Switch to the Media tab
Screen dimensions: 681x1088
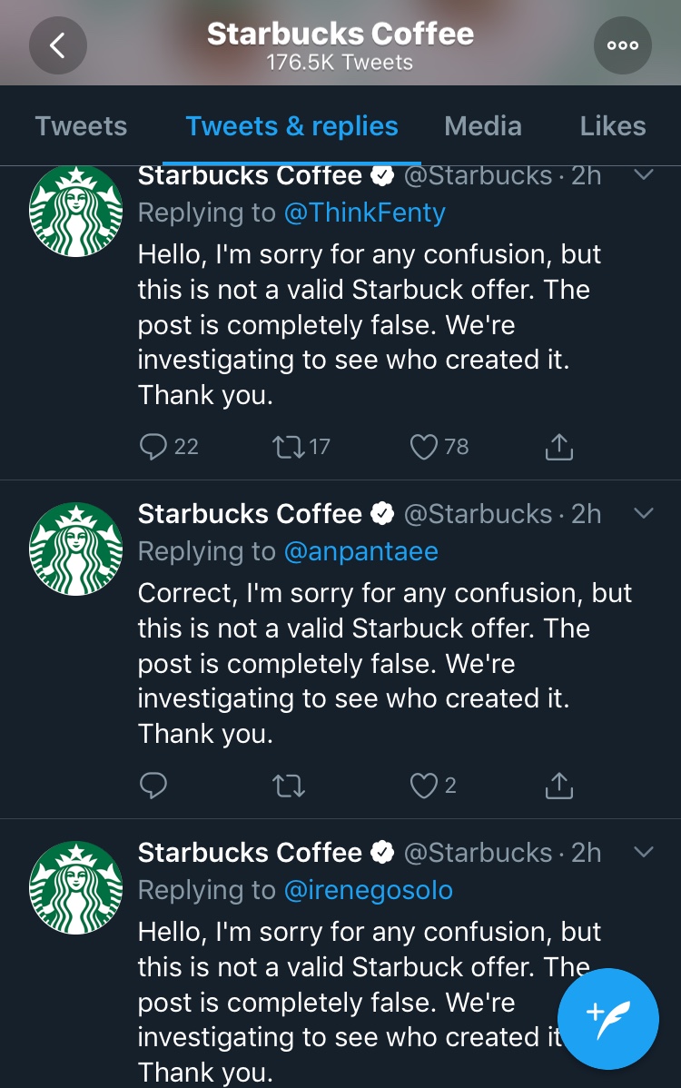(483, 126)
